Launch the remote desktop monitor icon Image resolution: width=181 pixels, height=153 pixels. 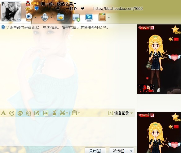(89, 18)
